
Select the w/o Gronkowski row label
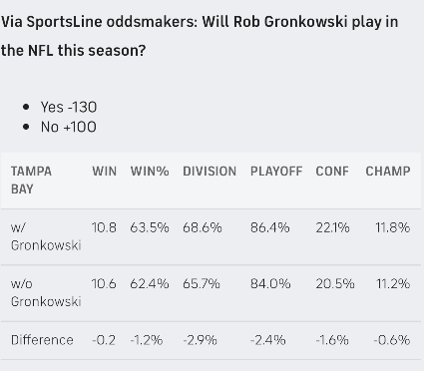(x=46, y=292)
